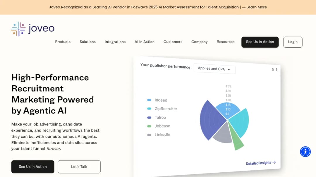Click the arrow beside Detailed insights

274,162
